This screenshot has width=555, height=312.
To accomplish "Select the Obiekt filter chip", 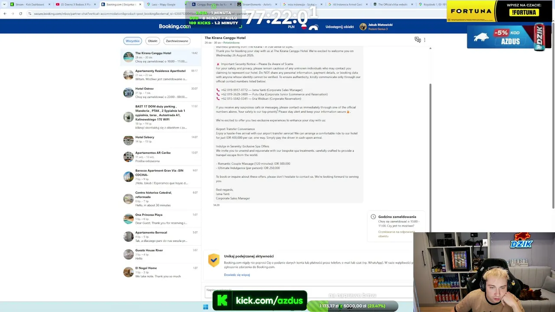I will click(153, 41).
